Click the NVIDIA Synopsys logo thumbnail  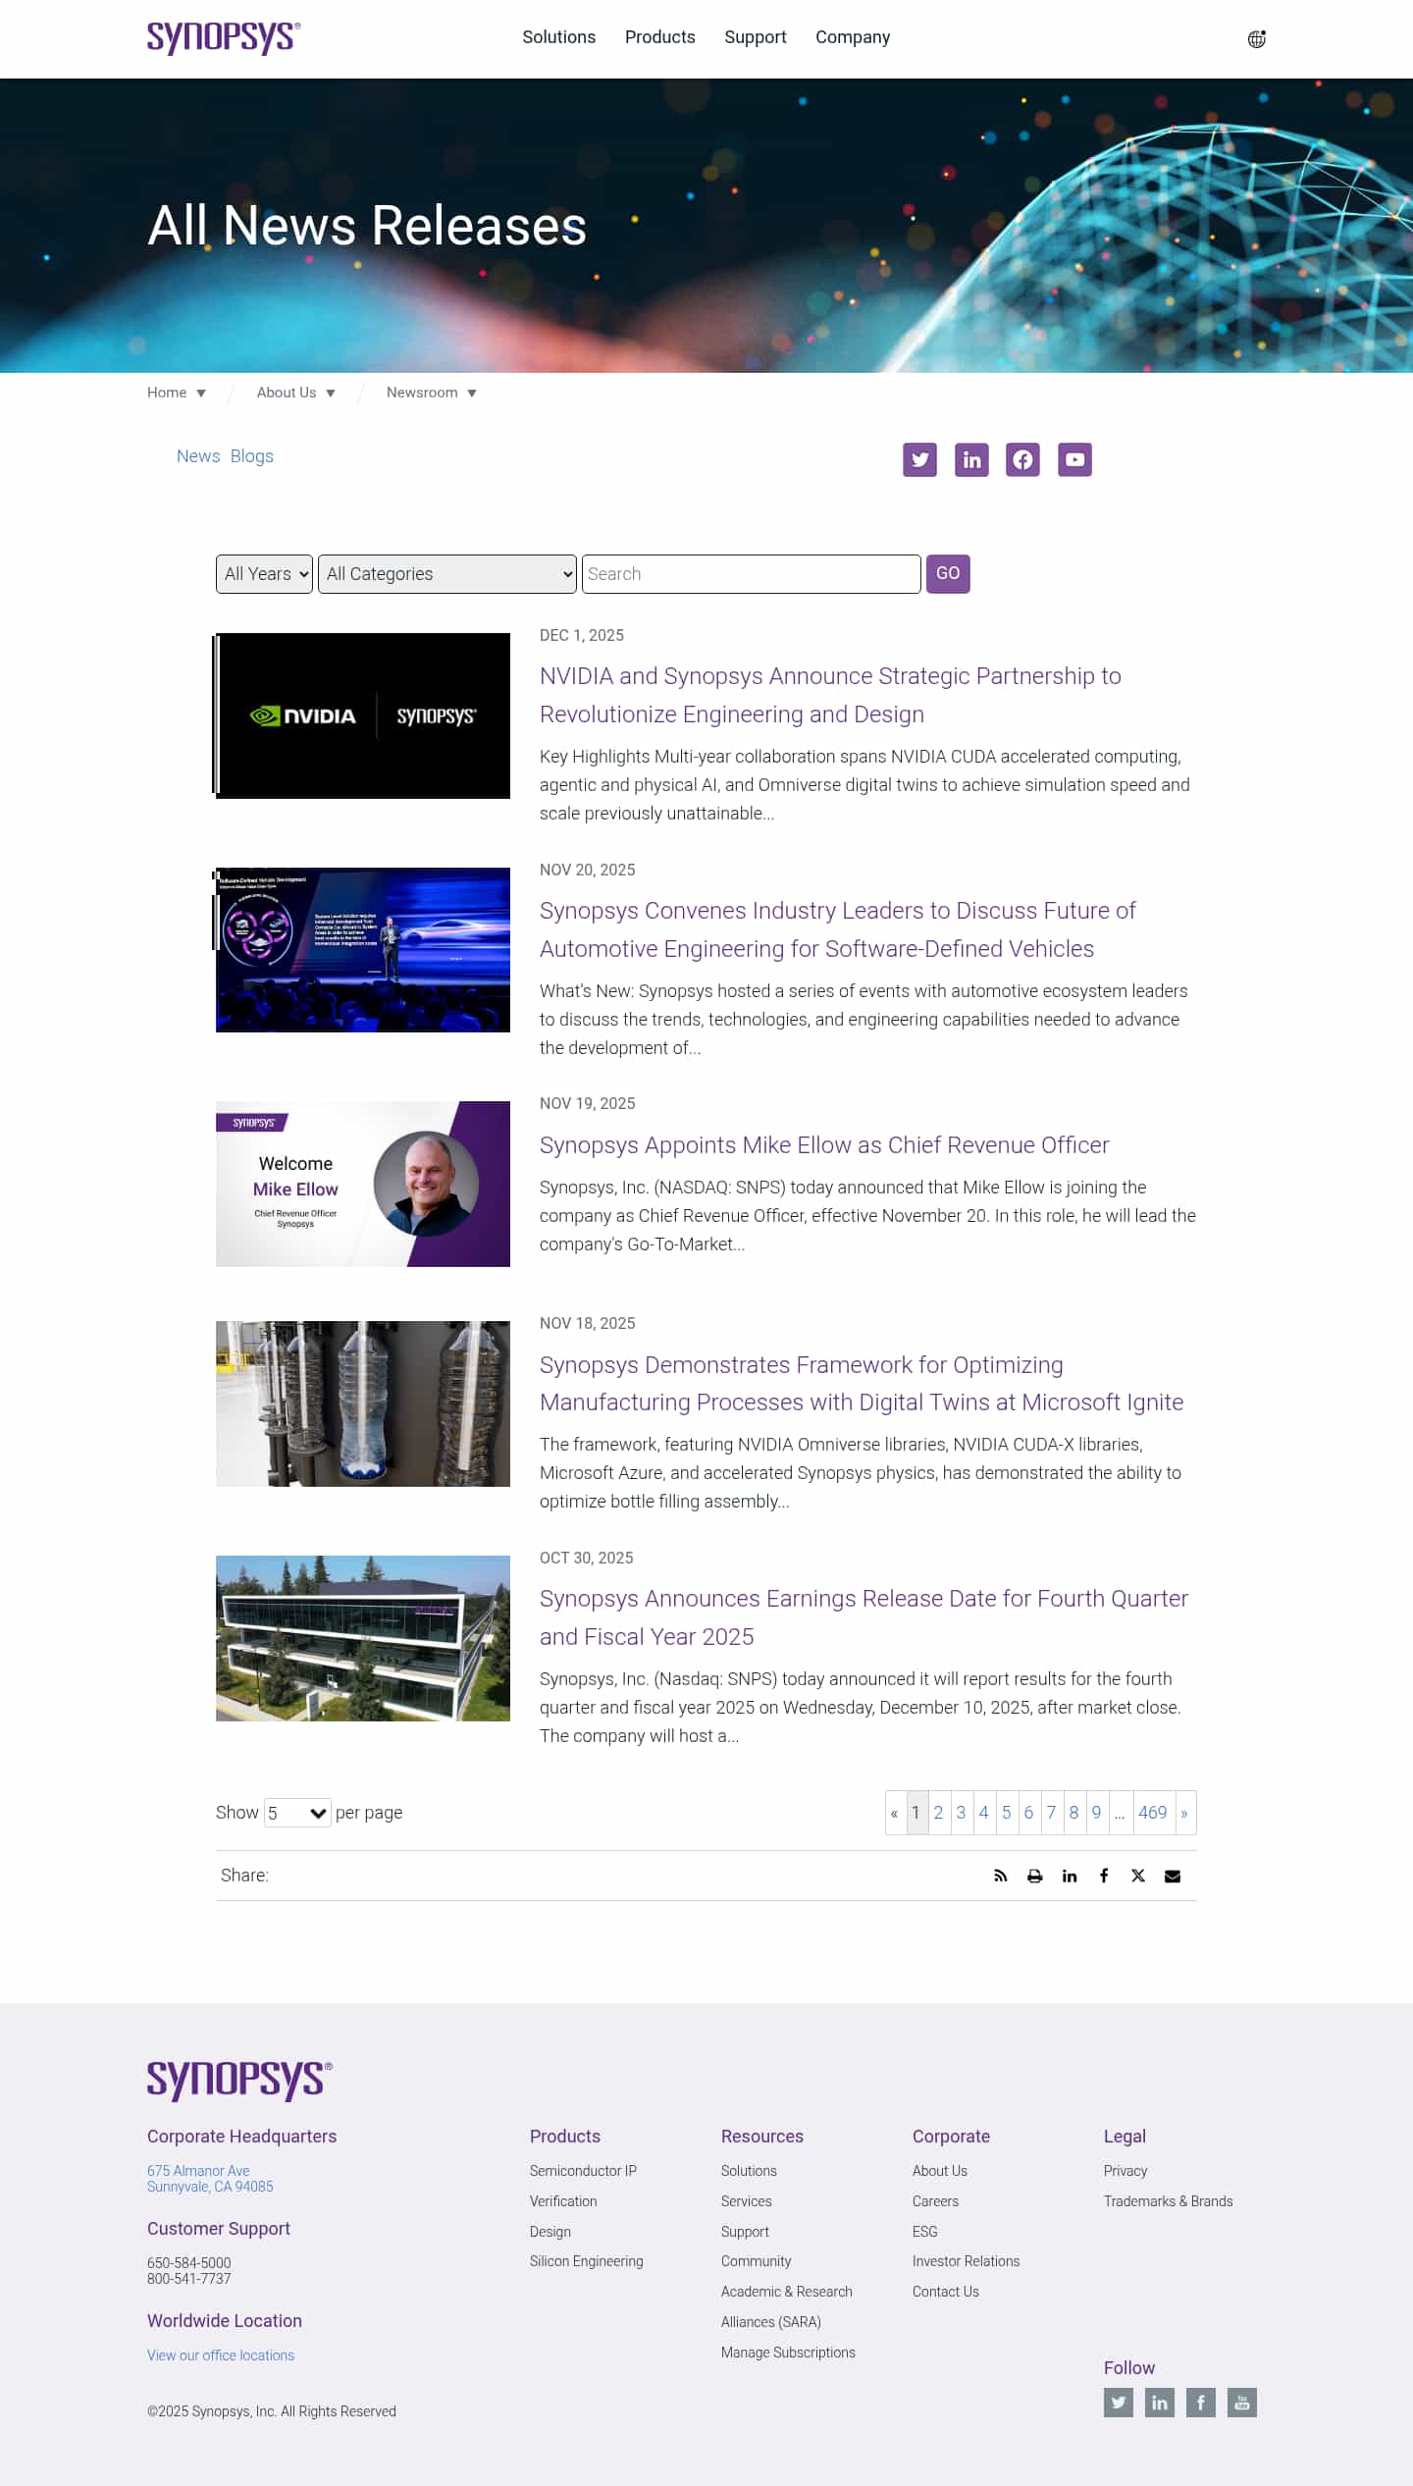363,715
